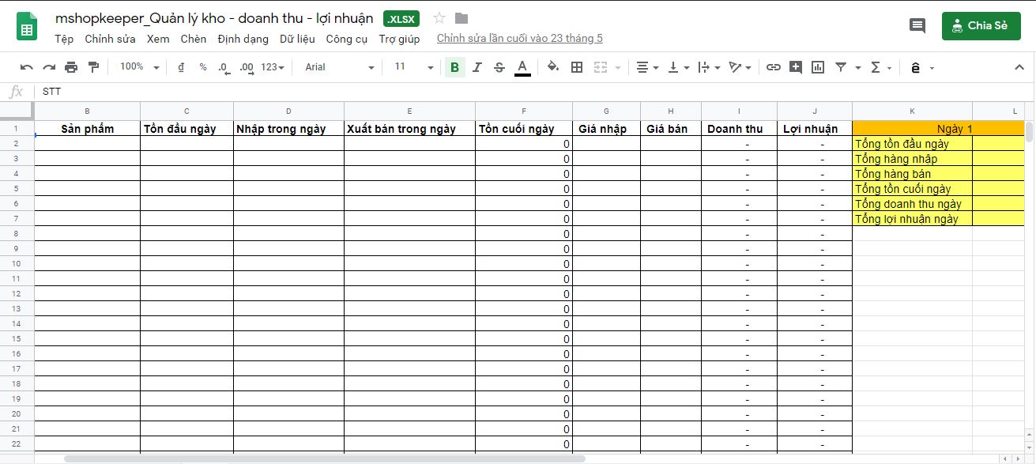This screenshot has width=1036, height=464.
Task: Select the Paint format roller tool
Action: (93, 68)
